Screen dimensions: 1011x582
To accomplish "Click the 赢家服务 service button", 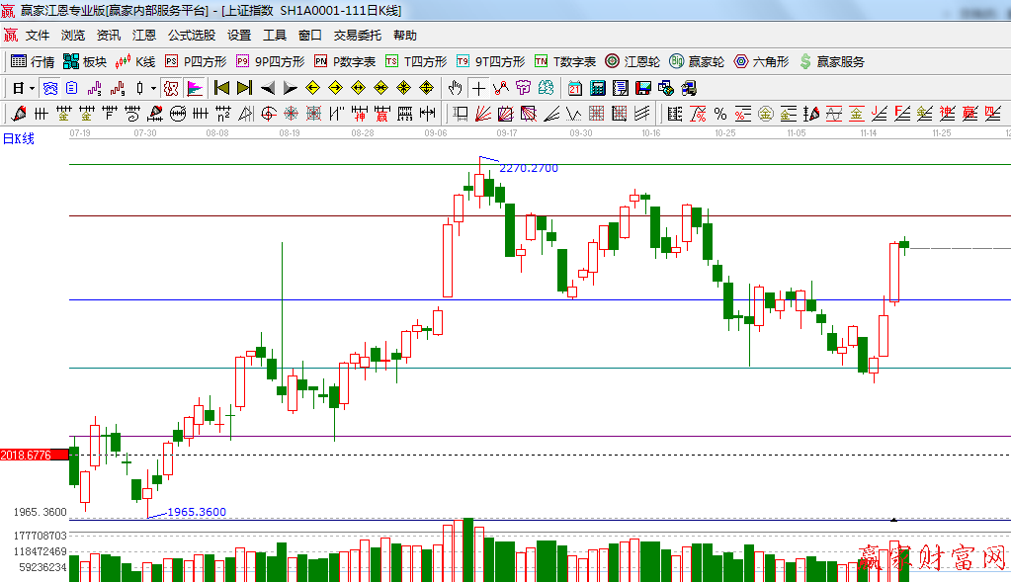I will click(831, 61).
